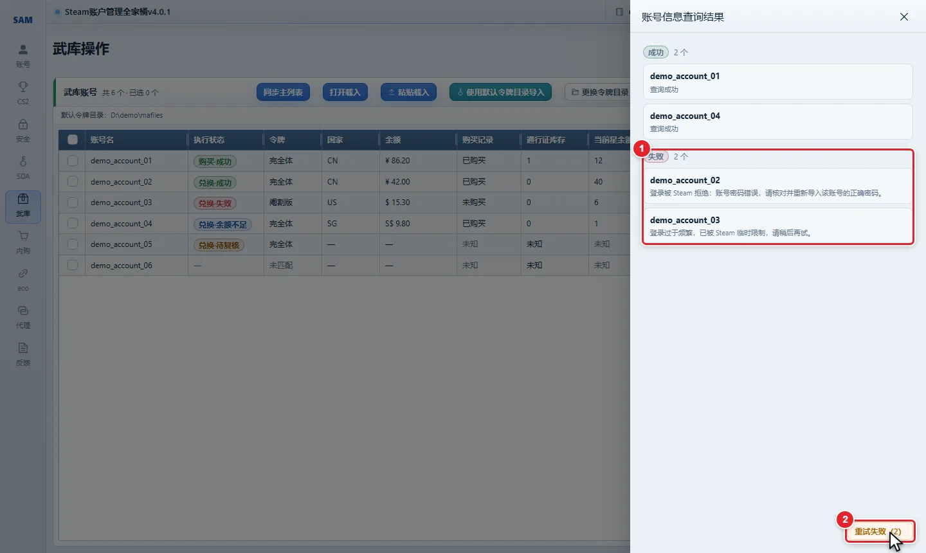This screenshot has width=926, height=553.
Task: Open the demo_account_04 success card in results panel
Action: coord(778,122)
